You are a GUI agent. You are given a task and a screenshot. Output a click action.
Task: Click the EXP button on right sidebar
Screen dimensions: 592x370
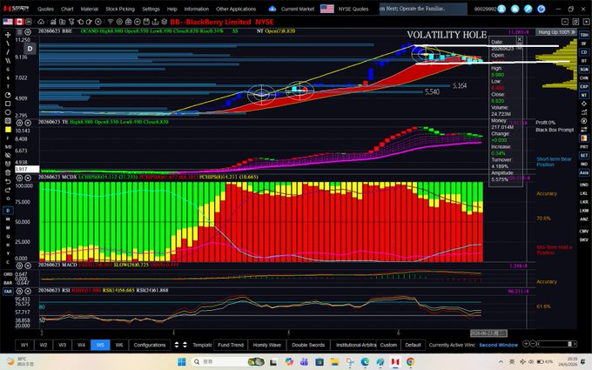(x=583, y=86)
